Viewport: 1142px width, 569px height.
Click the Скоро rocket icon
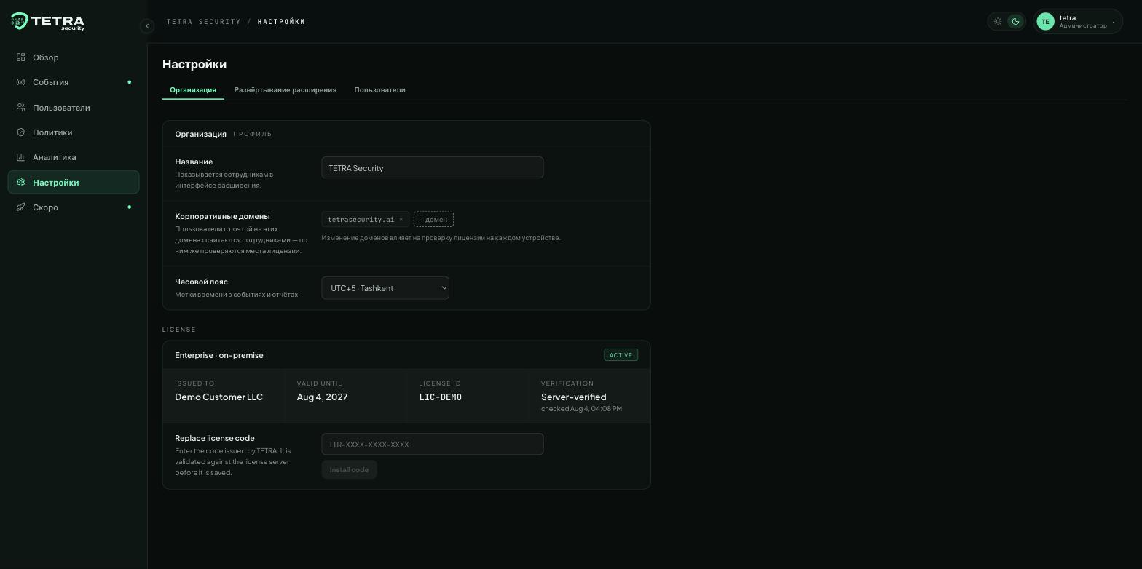point(21,207)
